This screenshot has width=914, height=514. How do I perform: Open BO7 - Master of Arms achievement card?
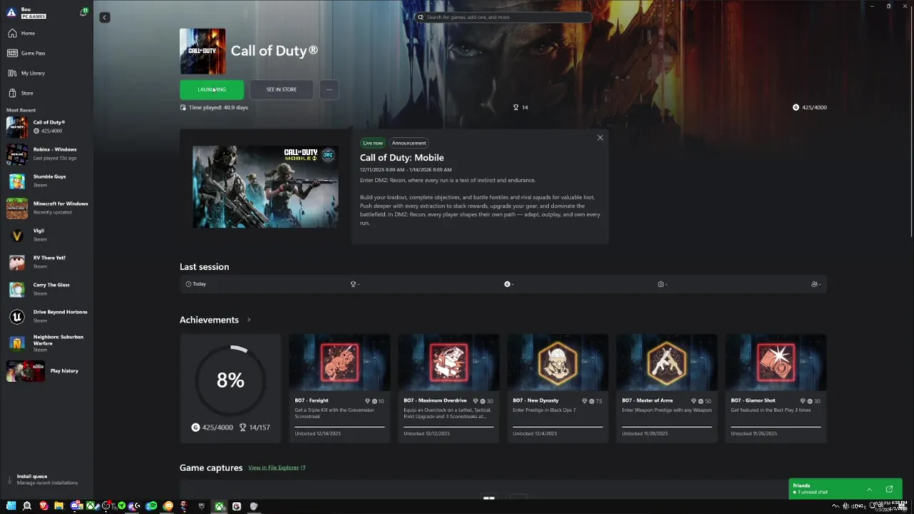click(667, 388)
